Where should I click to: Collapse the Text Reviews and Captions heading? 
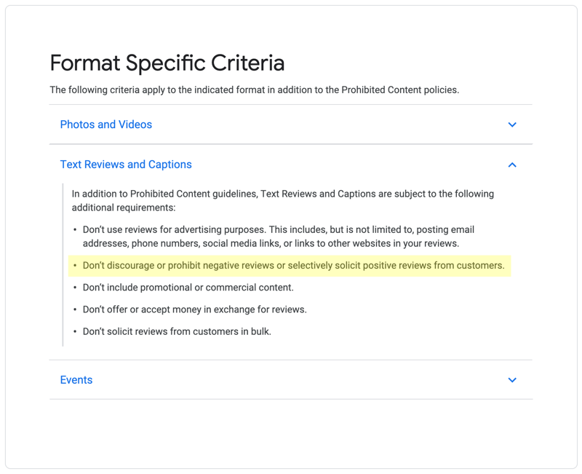(x=126, y=165)
